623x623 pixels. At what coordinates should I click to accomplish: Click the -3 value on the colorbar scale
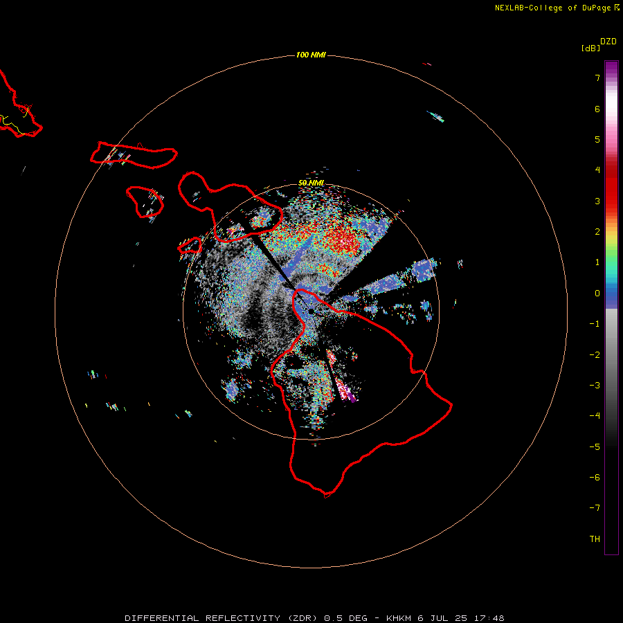[x=595, y=386]
